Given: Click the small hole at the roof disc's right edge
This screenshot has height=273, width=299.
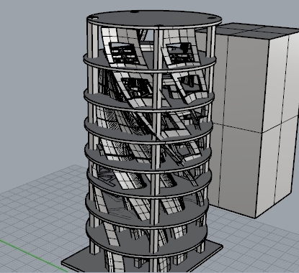Looking at the screenshot, I should (x=211, y=18).
